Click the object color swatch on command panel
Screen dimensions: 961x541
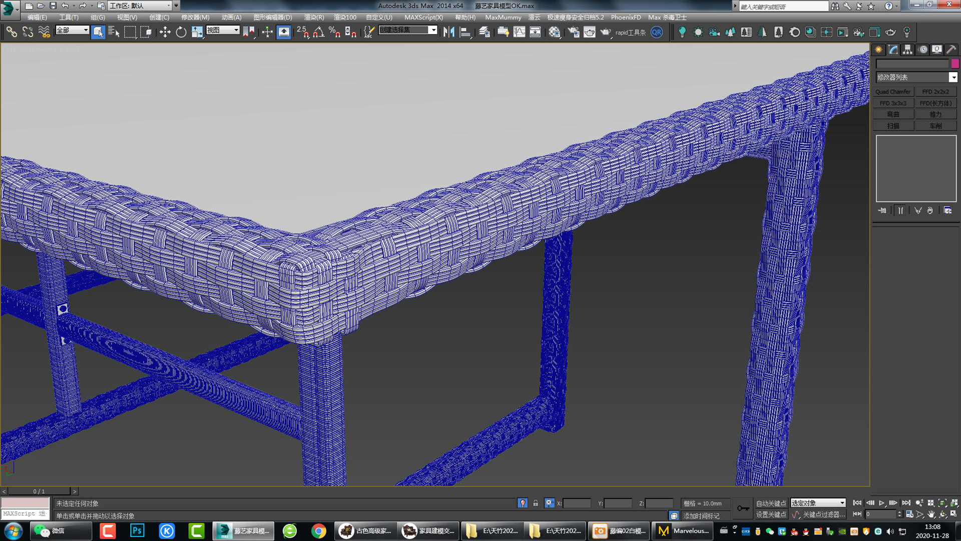(x=955, y=64)
